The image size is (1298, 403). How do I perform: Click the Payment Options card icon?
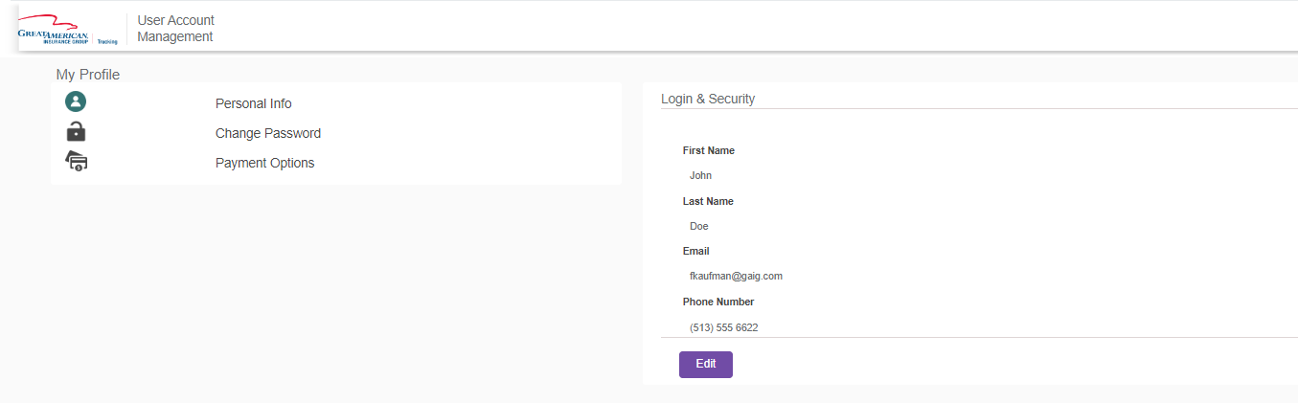click(76, 162)
